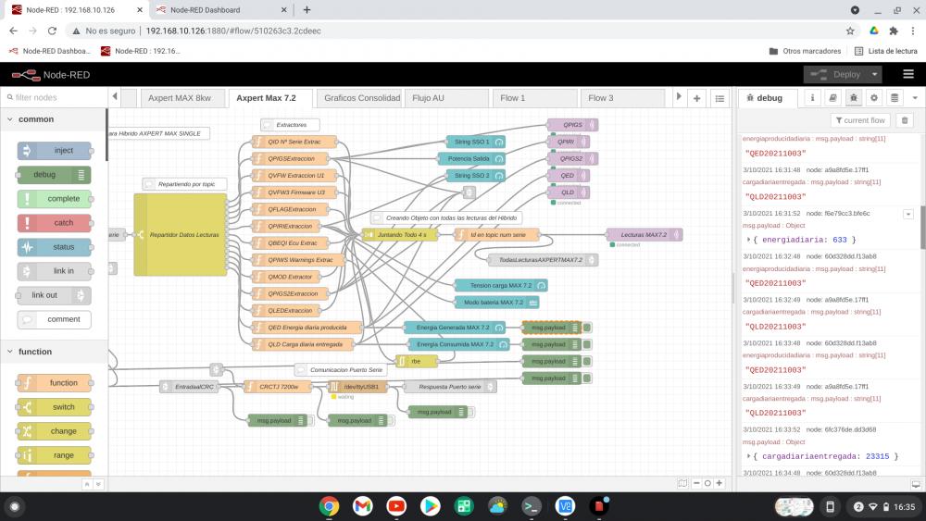Screen dimensions: 926x521
Task: Open ChromeOS launcher button
Action: [x=15, y=506]
